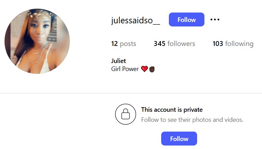This screenshot has width=262, height=149.
Task: Open the 103 following list
Action: 233,44
